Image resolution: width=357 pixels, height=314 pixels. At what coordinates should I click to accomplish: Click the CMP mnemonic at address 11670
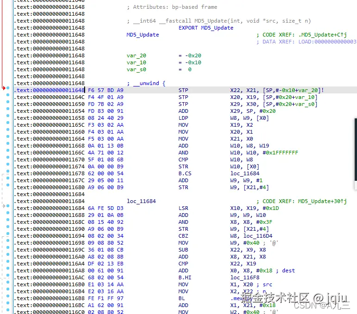coord(183,160)
